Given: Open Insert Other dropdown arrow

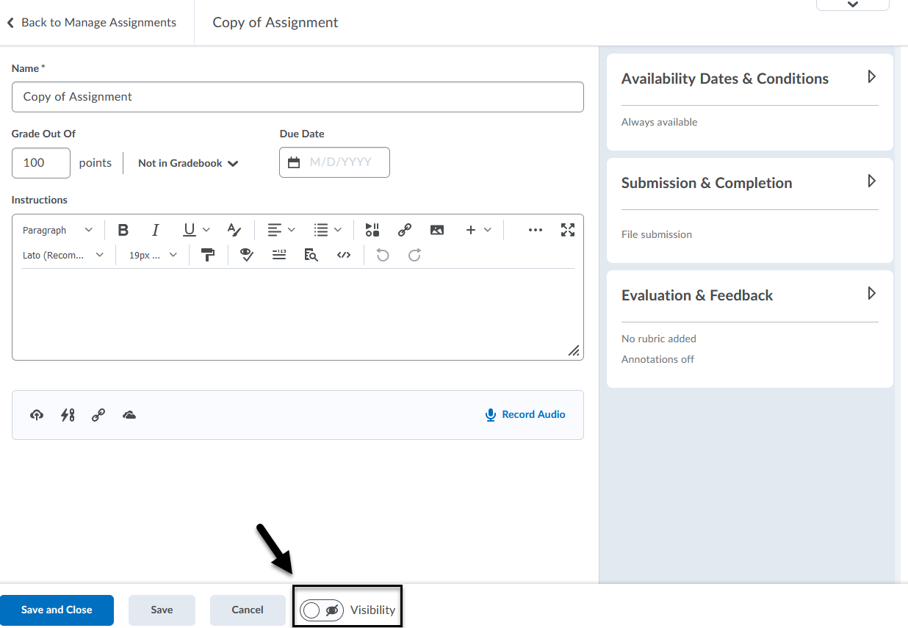Looking at the screenshot, I should 488,230.
